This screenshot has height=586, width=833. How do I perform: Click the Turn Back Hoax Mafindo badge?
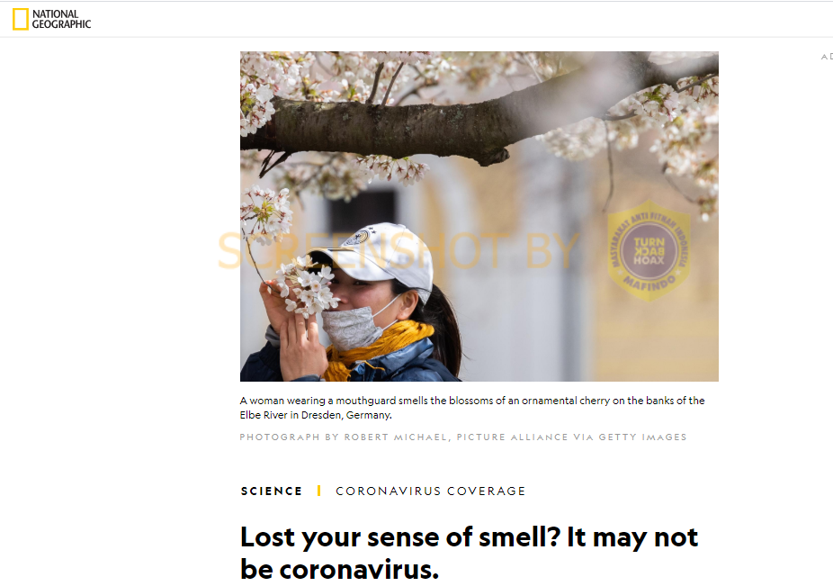click(x=649, y=251)
